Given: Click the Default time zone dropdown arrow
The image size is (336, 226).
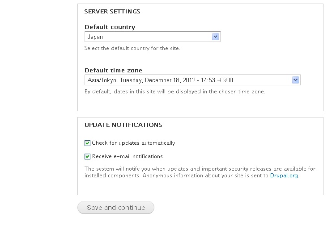Looking at the screenshot, I should [295, 80].
